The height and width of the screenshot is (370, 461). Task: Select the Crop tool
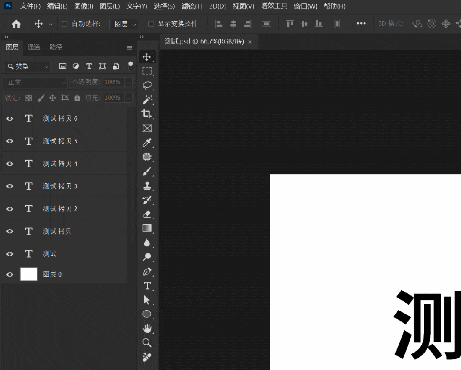pyautogui.click(x=147, y=114)
